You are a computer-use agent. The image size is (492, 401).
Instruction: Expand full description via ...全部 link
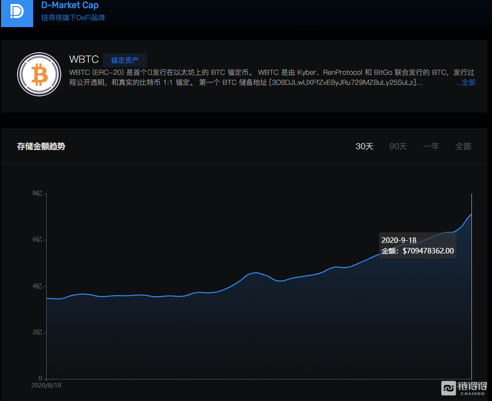466,82
